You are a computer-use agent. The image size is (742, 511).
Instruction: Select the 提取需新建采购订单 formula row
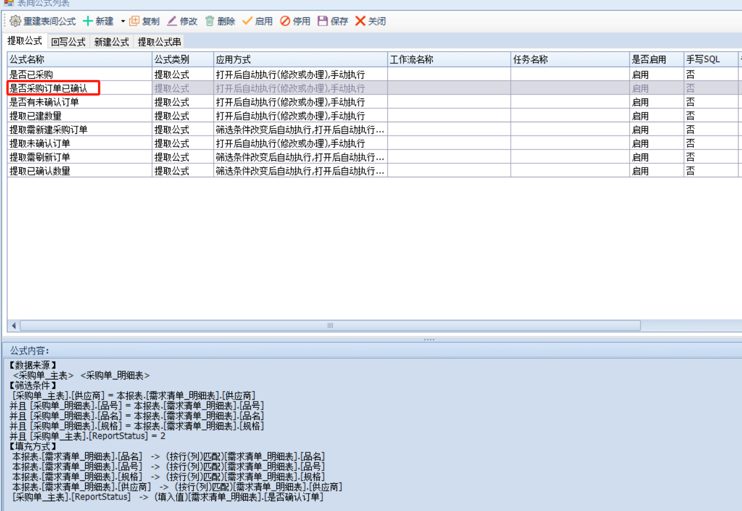click(x=49, y=130)
